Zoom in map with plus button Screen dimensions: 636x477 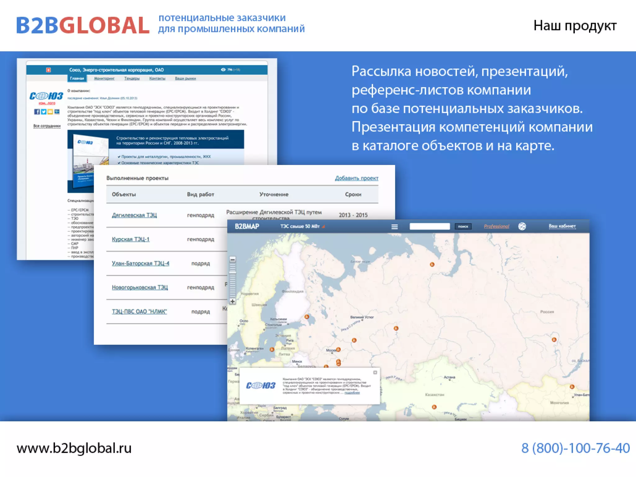pyautogui.click(x=233, y=301)
